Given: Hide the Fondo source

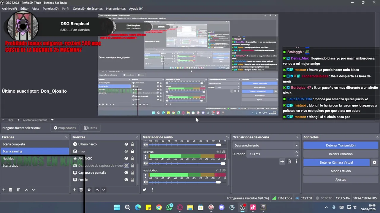Looking at the screenshot, I should point(126,180).
